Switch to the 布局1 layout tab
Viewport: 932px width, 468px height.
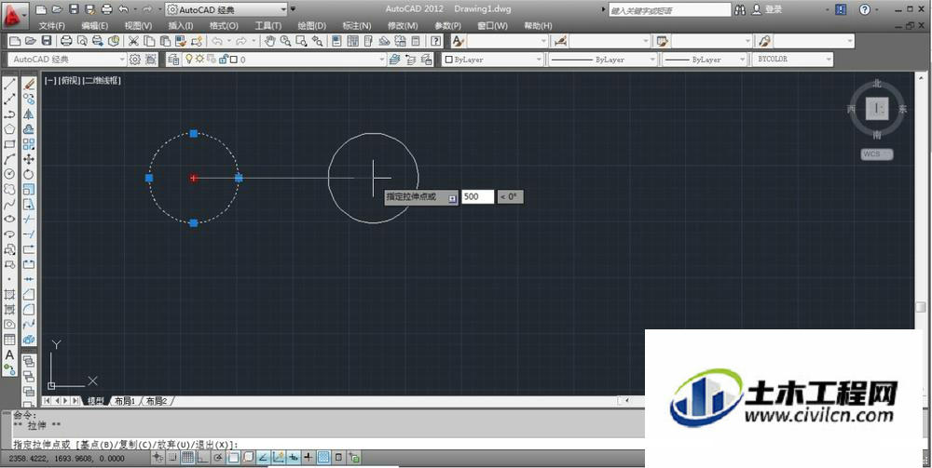125,401
